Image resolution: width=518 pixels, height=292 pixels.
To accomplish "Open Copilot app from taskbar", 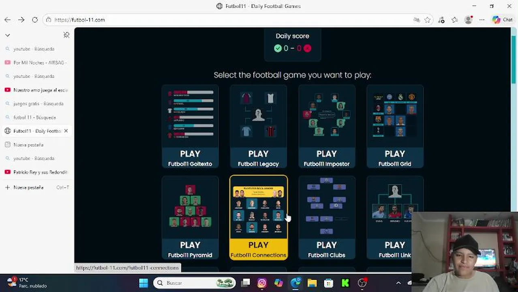I will click(278, 283).
